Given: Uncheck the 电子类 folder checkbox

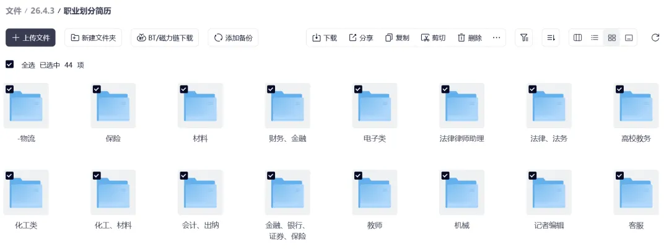Looking at the screenshot, I should (x=358, y=89).
